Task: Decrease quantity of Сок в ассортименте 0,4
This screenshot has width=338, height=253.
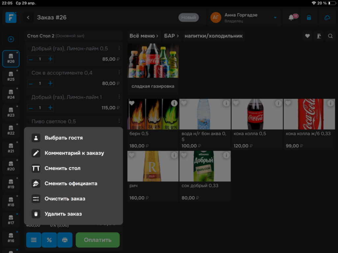Action: click(x=31, y=83)
